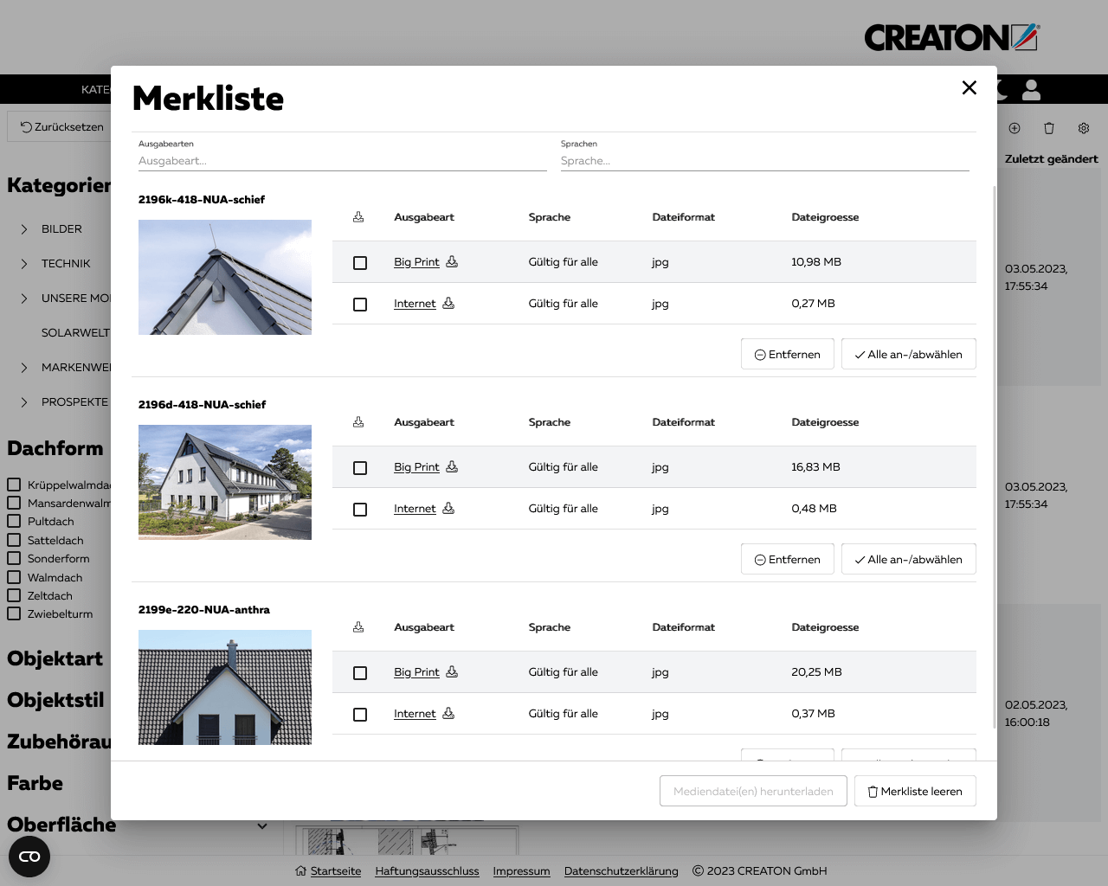The width and height of the screenshot is (1108, 886).
Task: Click the trash icon in background toolbar
Action: point(1049,128)
